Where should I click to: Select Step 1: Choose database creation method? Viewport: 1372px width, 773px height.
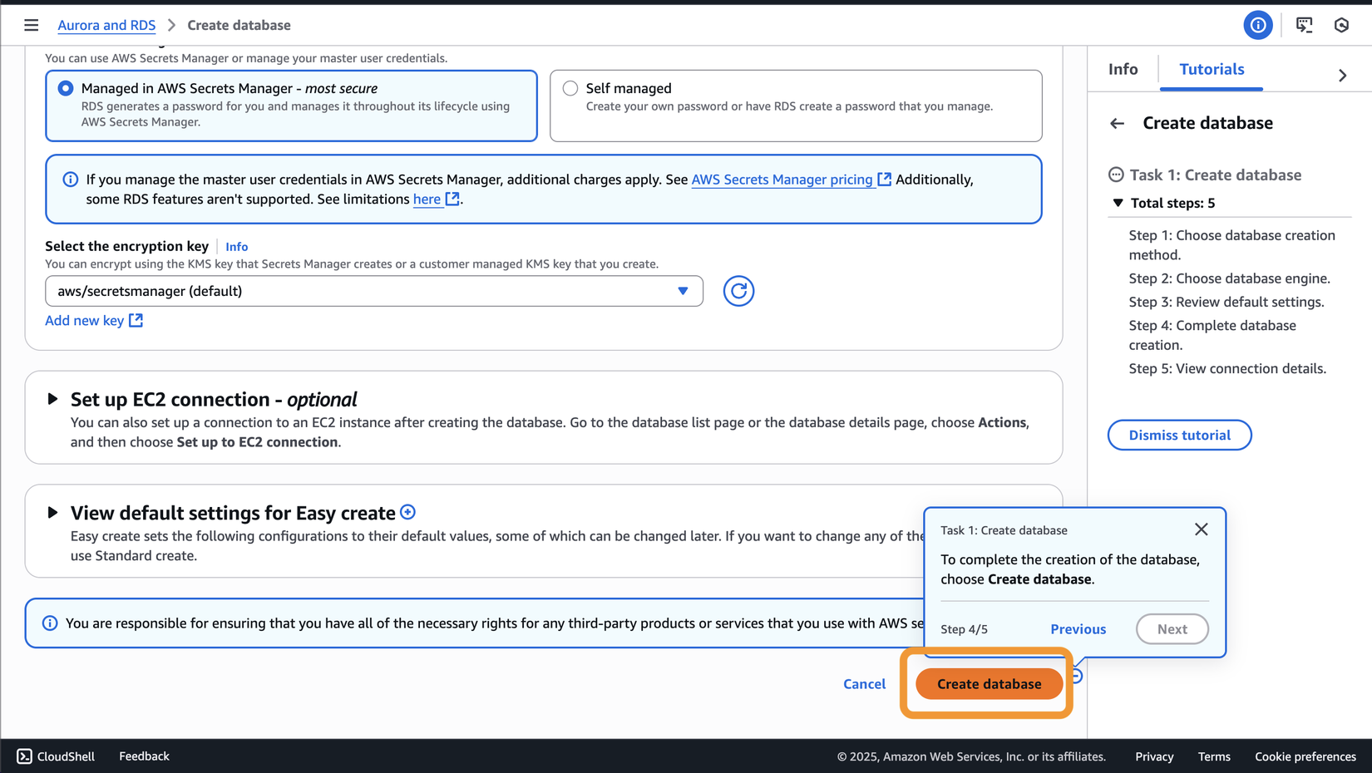[1231, 245]
